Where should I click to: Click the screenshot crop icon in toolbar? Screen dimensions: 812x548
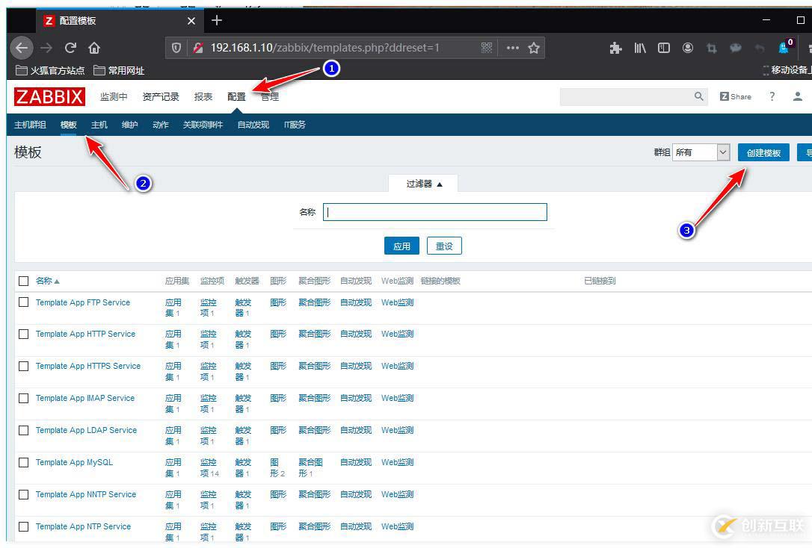tap(712, 48)
